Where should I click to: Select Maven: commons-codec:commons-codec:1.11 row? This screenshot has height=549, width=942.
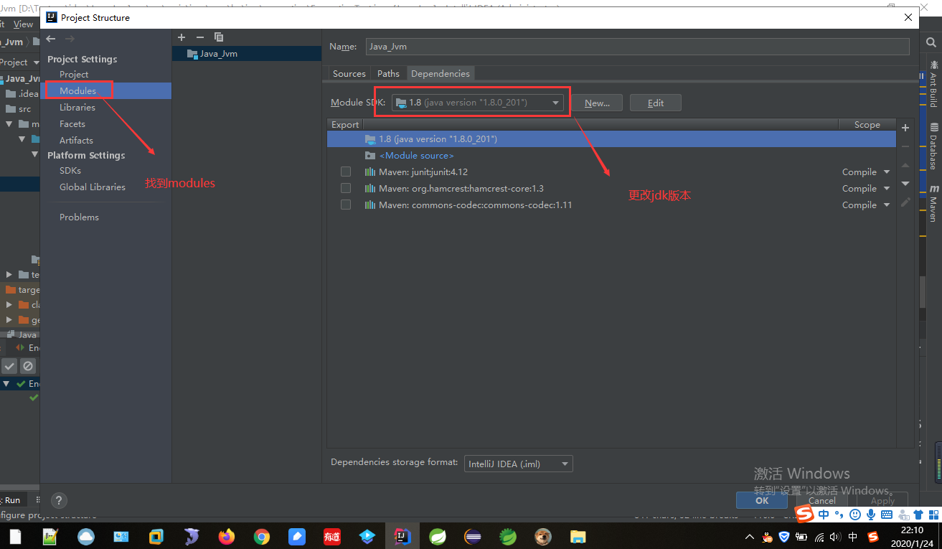(x=611, y=205)
